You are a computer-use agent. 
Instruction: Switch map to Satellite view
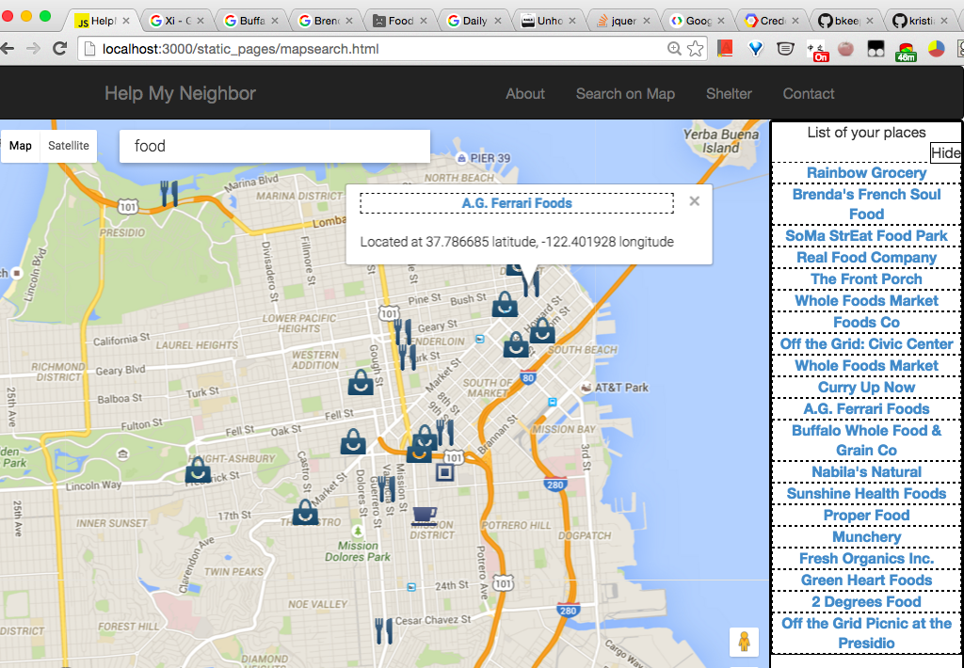click(68, 146)
